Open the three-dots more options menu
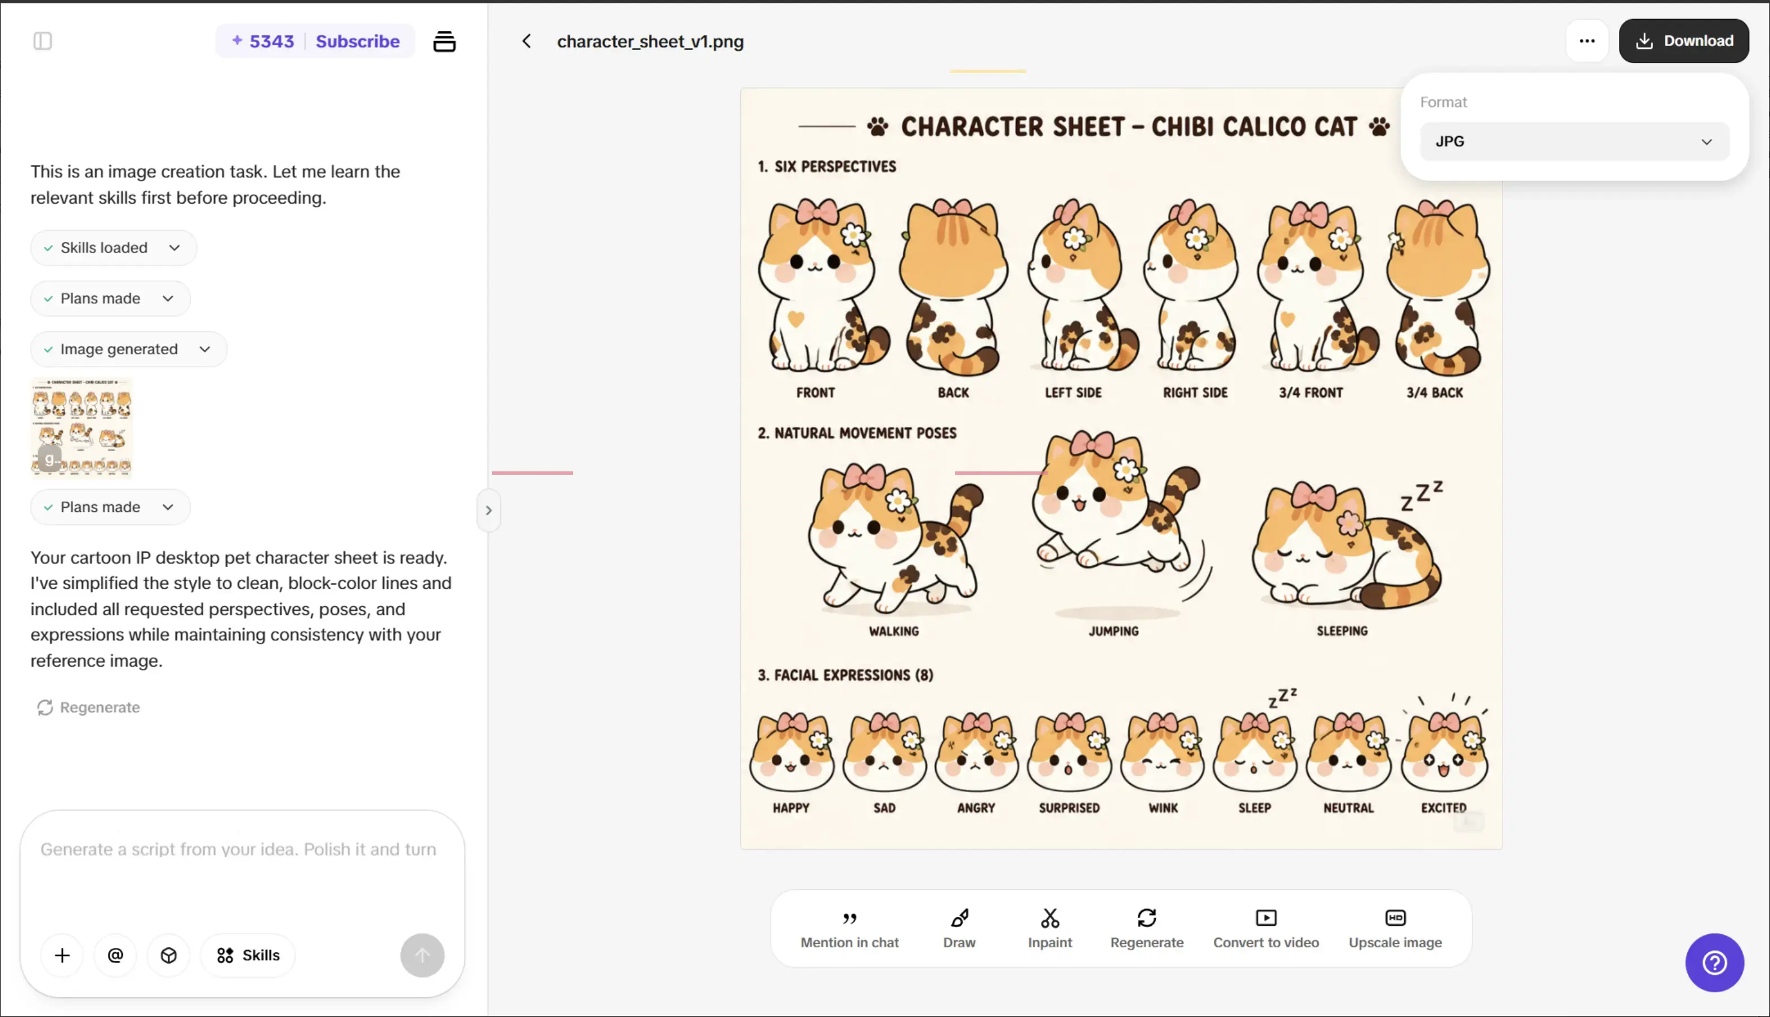This screenshot has width=1770, height=1017. pyautogui.click(x=1587, y=41)
